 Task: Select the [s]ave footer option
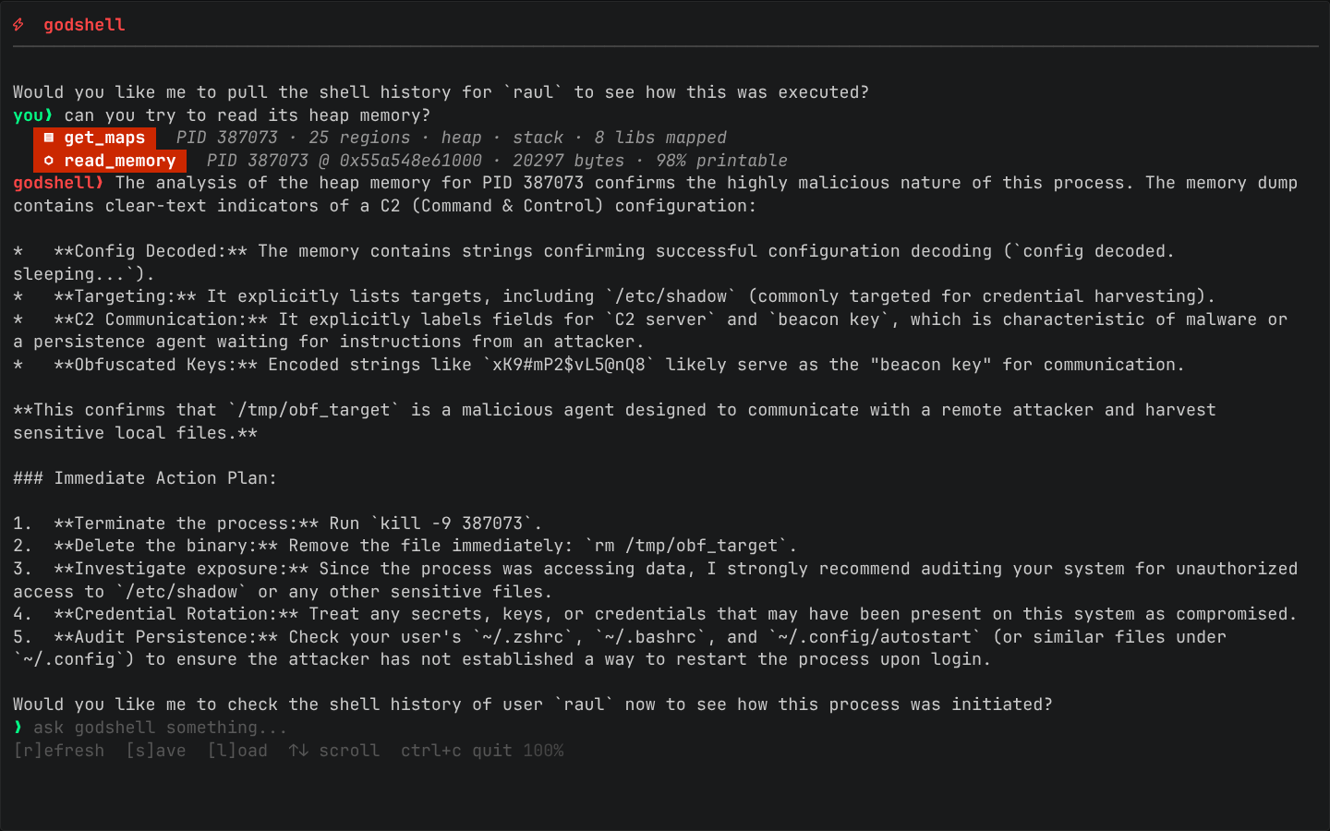click(x=156, y=751)
